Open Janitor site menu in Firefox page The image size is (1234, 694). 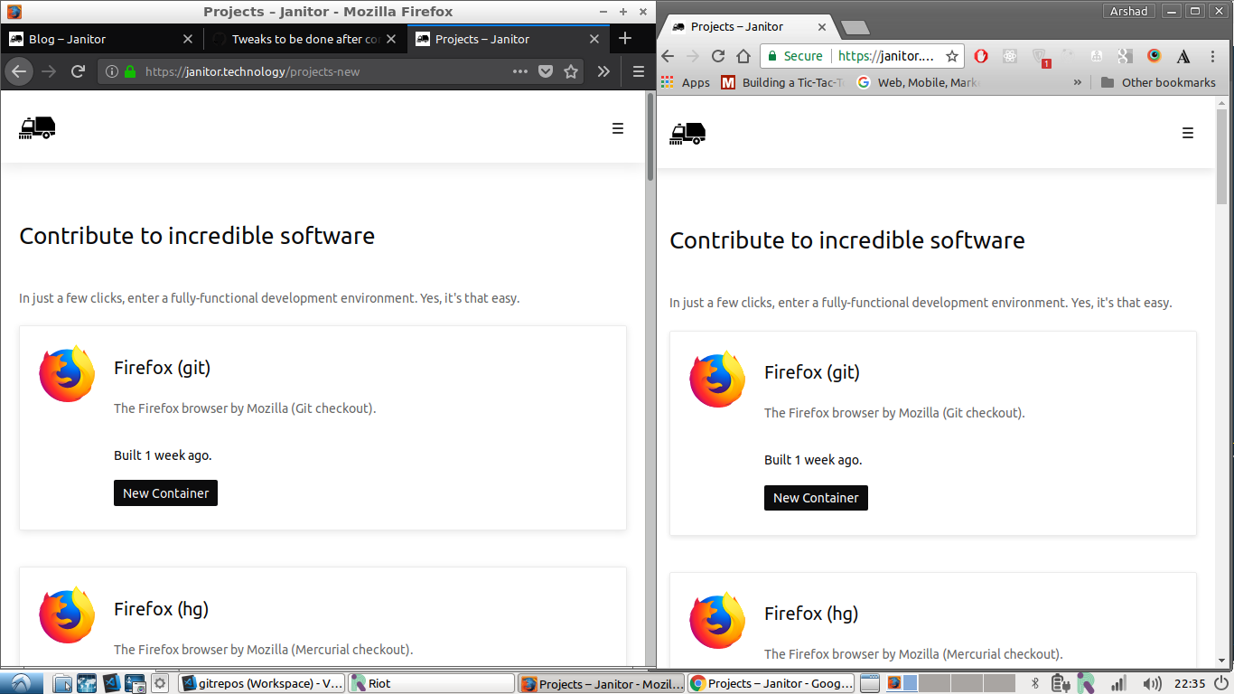618,128
